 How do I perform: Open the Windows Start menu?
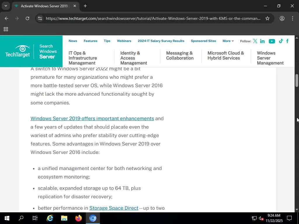tap(7, 218)
